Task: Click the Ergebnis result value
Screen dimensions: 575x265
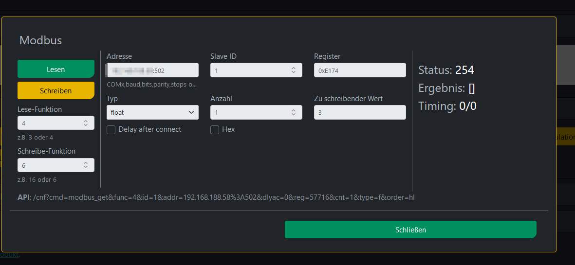Action: (x=472, y=88)
